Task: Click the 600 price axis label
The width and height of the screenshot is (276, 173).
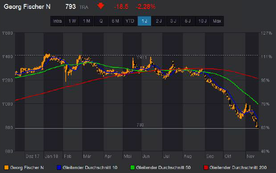Action: coord(9,151)
